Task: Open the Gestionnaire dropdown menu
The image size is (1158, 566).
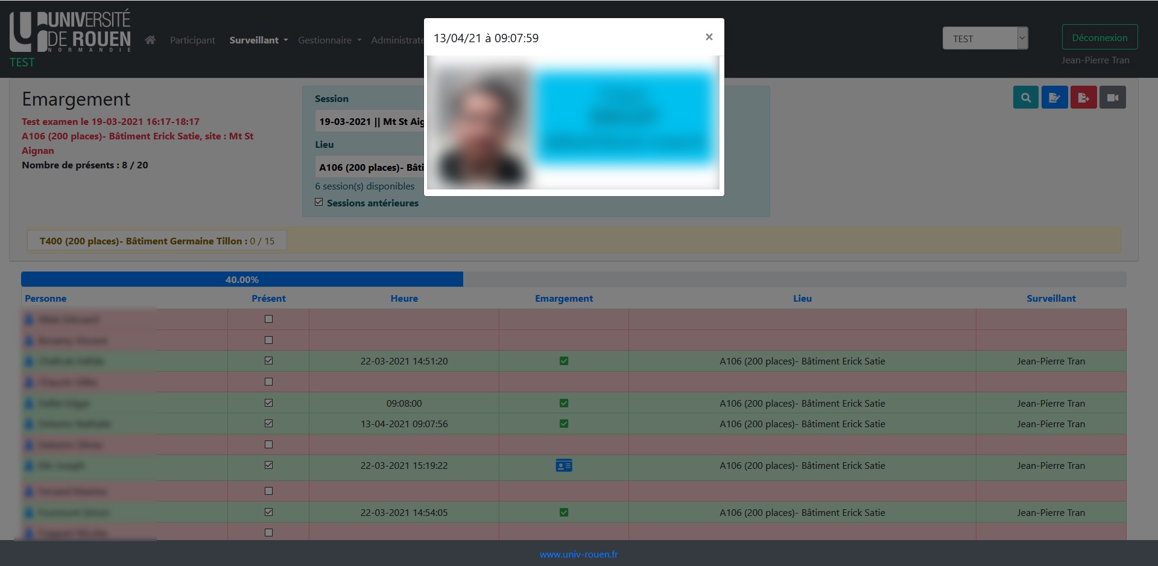Action: tap(329, 40)
